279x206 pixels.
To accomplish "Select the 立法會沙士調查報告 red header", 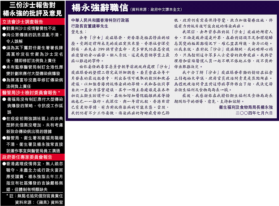I will [x=23, y=22].
